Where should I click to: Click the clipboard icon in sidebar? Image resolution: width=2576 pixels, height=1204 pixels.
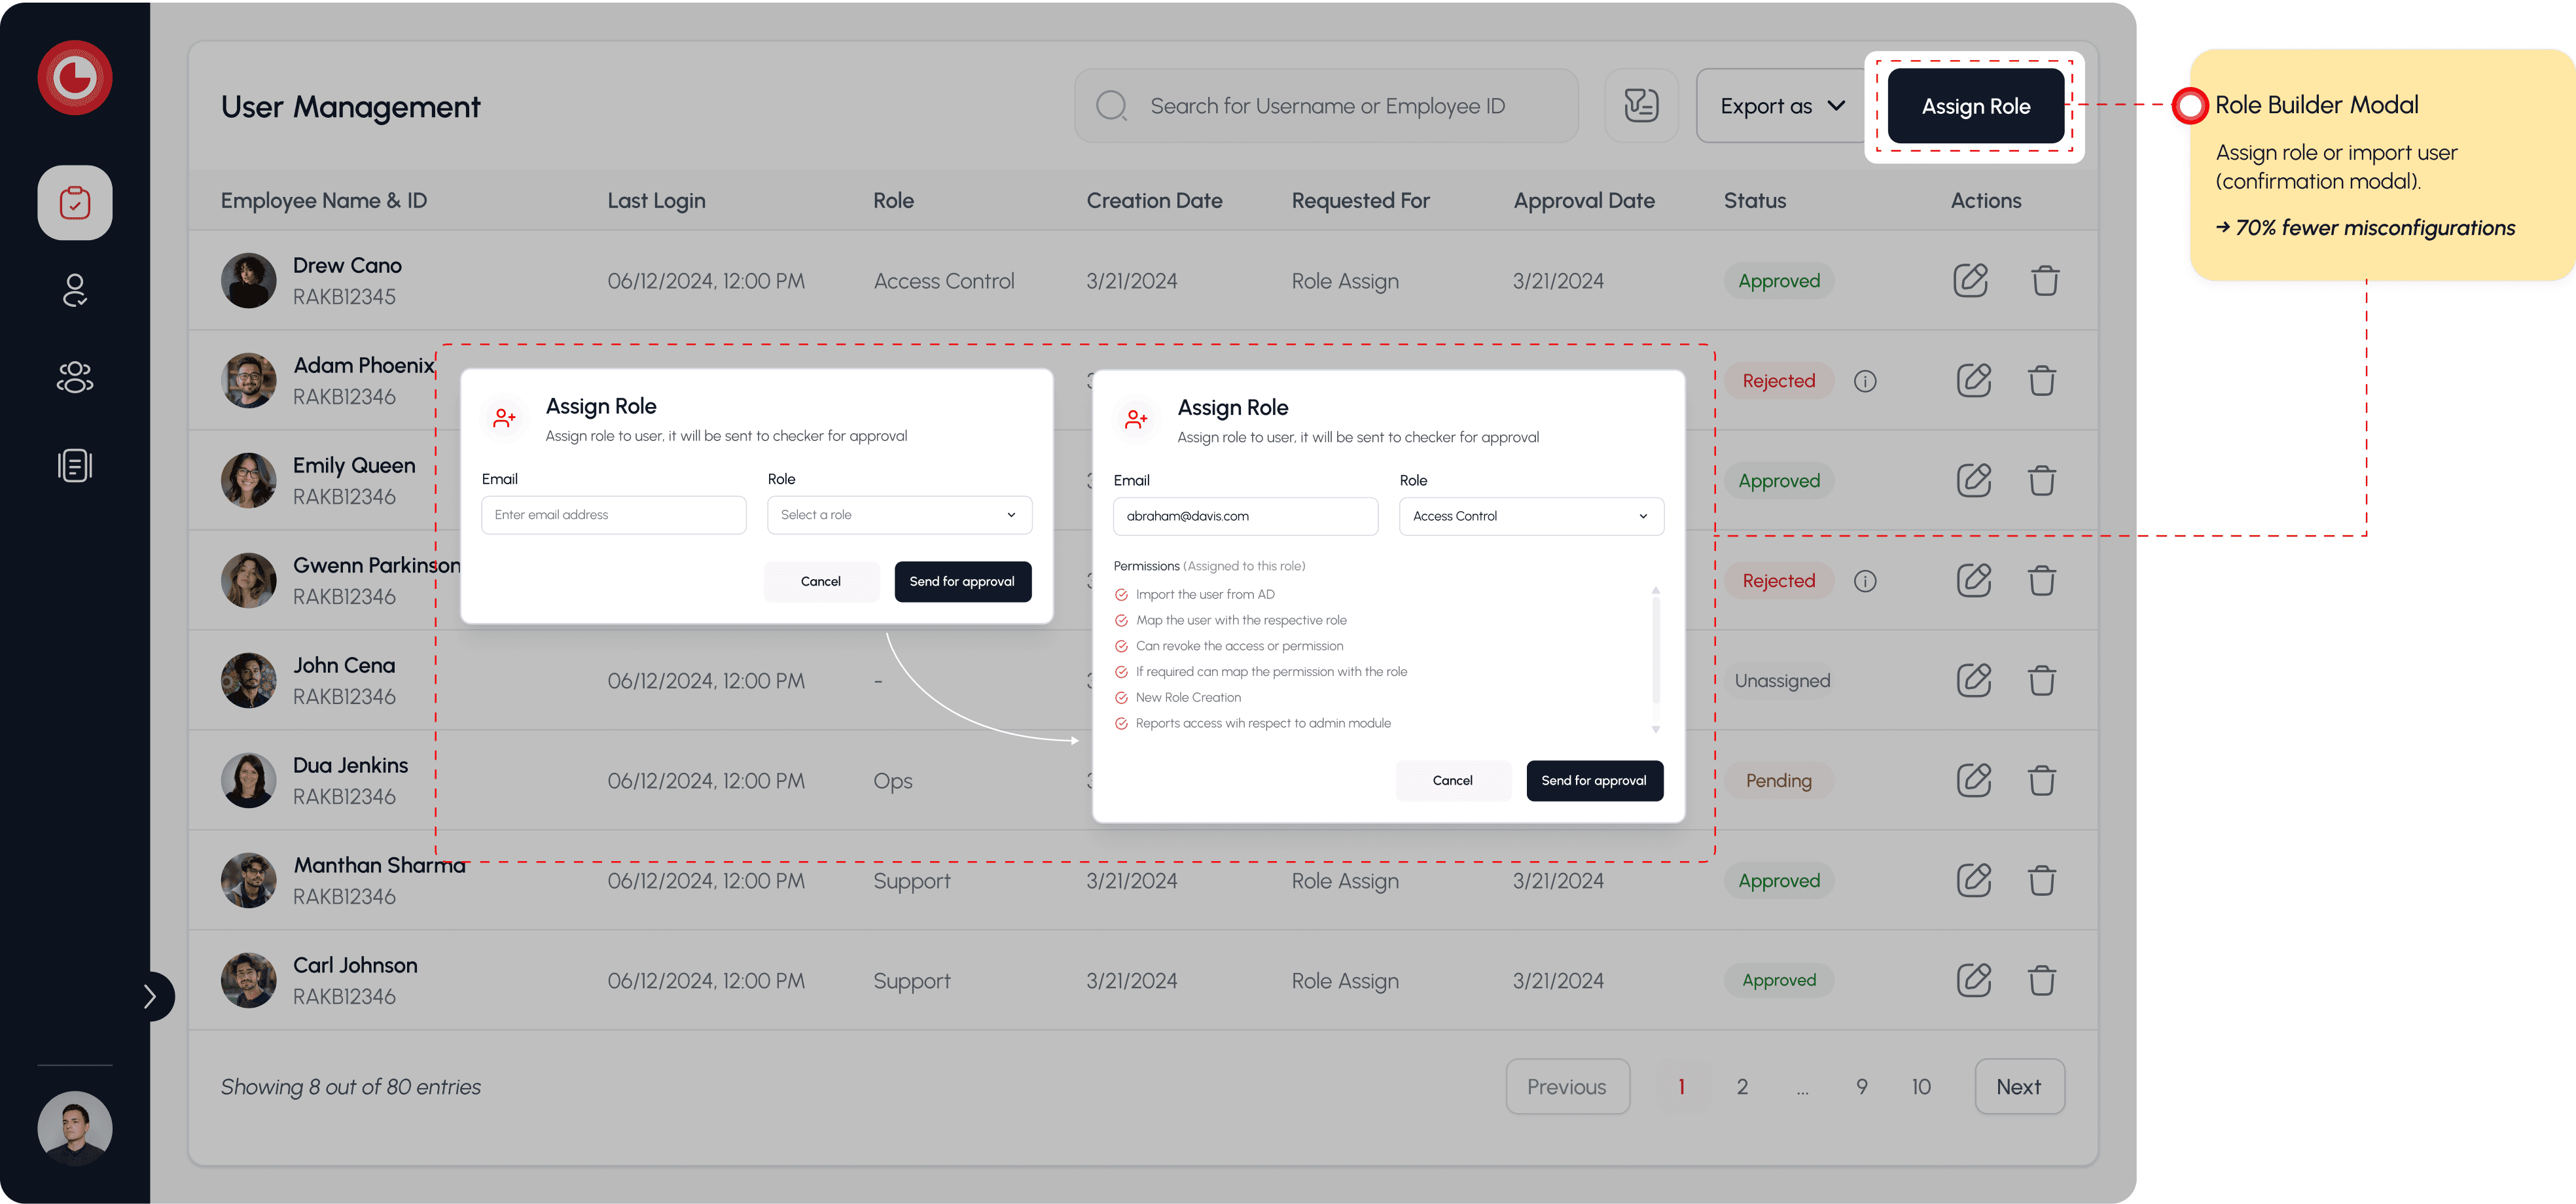click(x=75, y=203)
